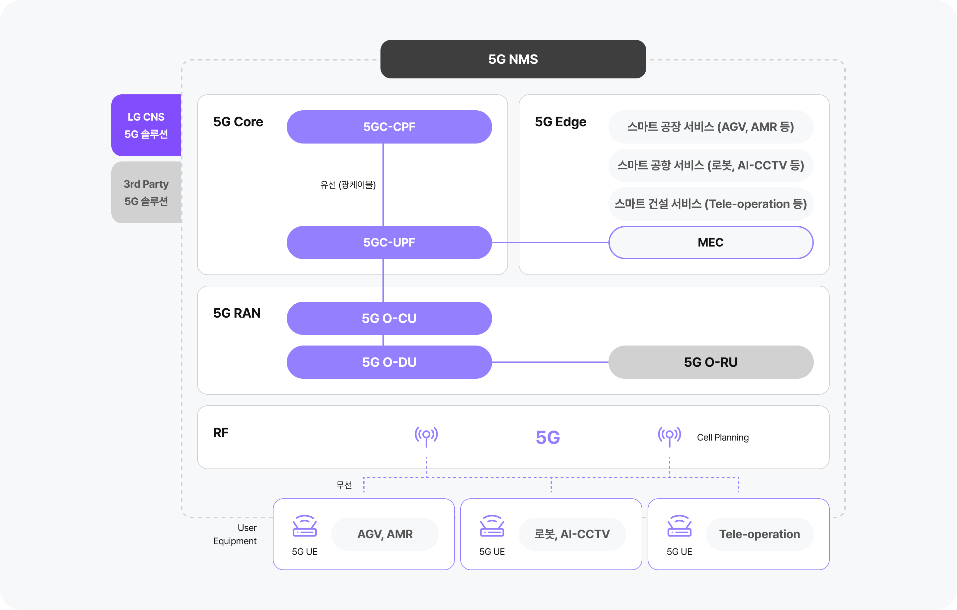Select the LG CNS 5G 솔루션 tab
The height and width of the screenshot is (610, 957).
146,125
